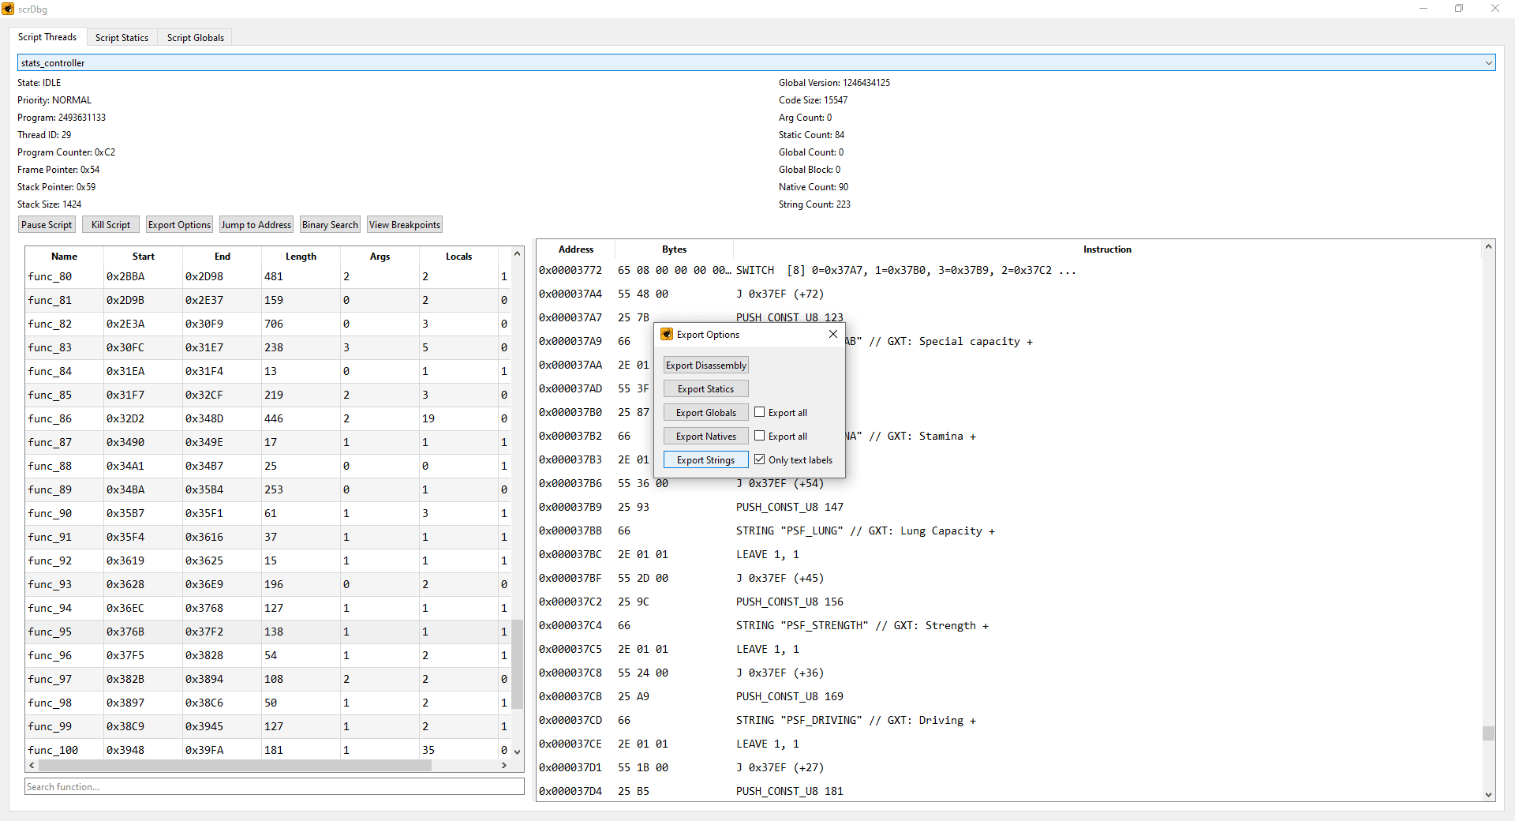Click the Export Options dialog icon
1515x821 pixels.
[x=667, y=335]
